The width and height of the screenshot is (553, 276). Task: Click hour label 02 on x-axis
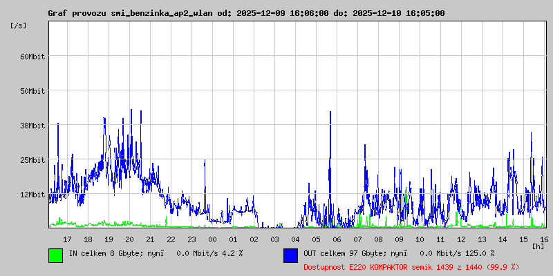[254, 239]
